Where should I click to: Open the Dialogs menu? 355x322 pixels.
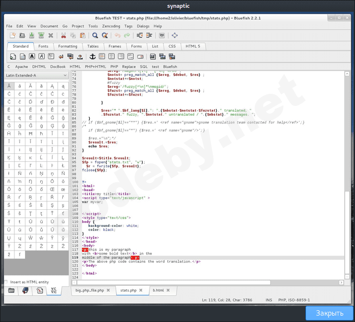(143, 26)
